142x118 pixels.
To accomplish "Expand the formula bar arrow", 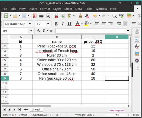I will pos(128,31).
